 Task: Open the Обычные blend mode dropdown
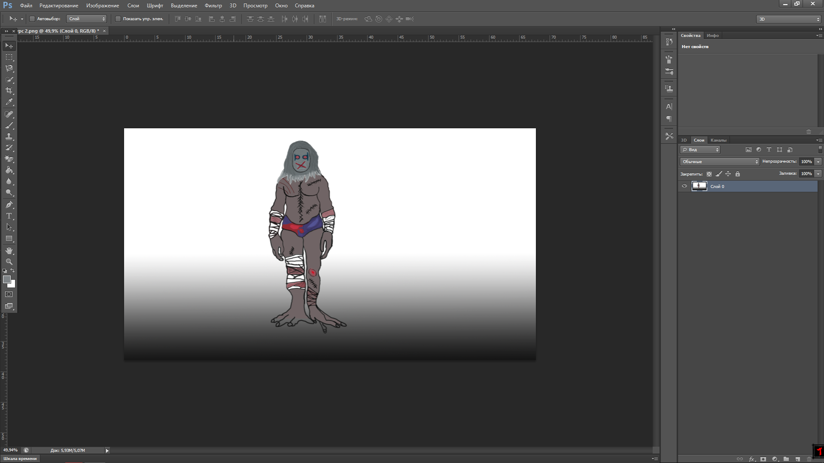(x=720, y=162)
